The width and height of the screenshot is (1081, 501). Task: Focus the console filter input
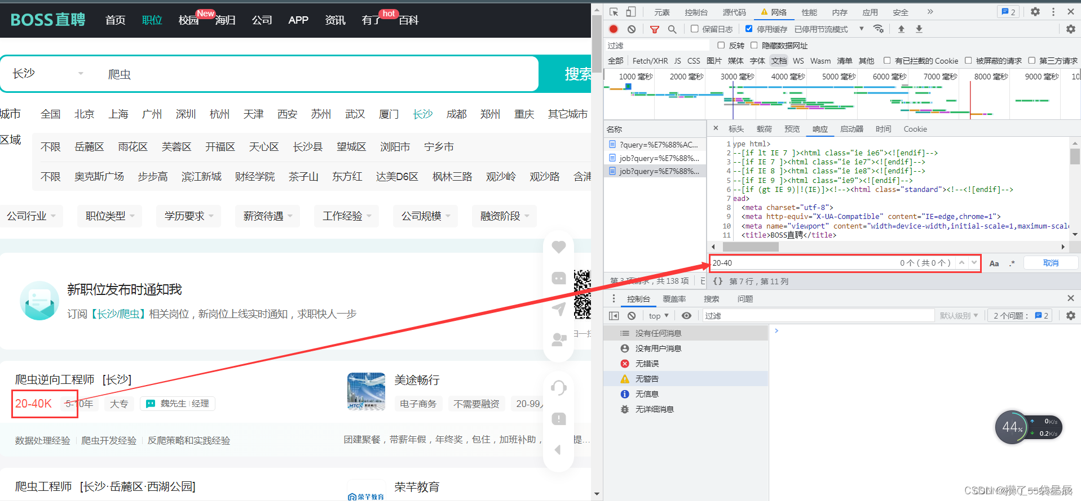[x=818, y=316]
